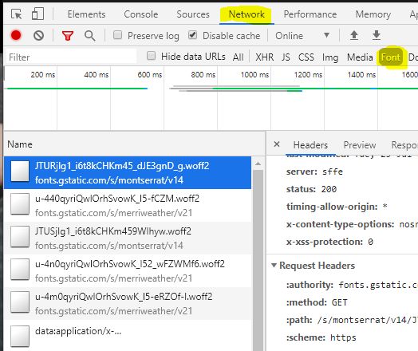Screen dimensions: 418x351
Task: Show the Headers tab of the request
Action: [x=310, y=145]
